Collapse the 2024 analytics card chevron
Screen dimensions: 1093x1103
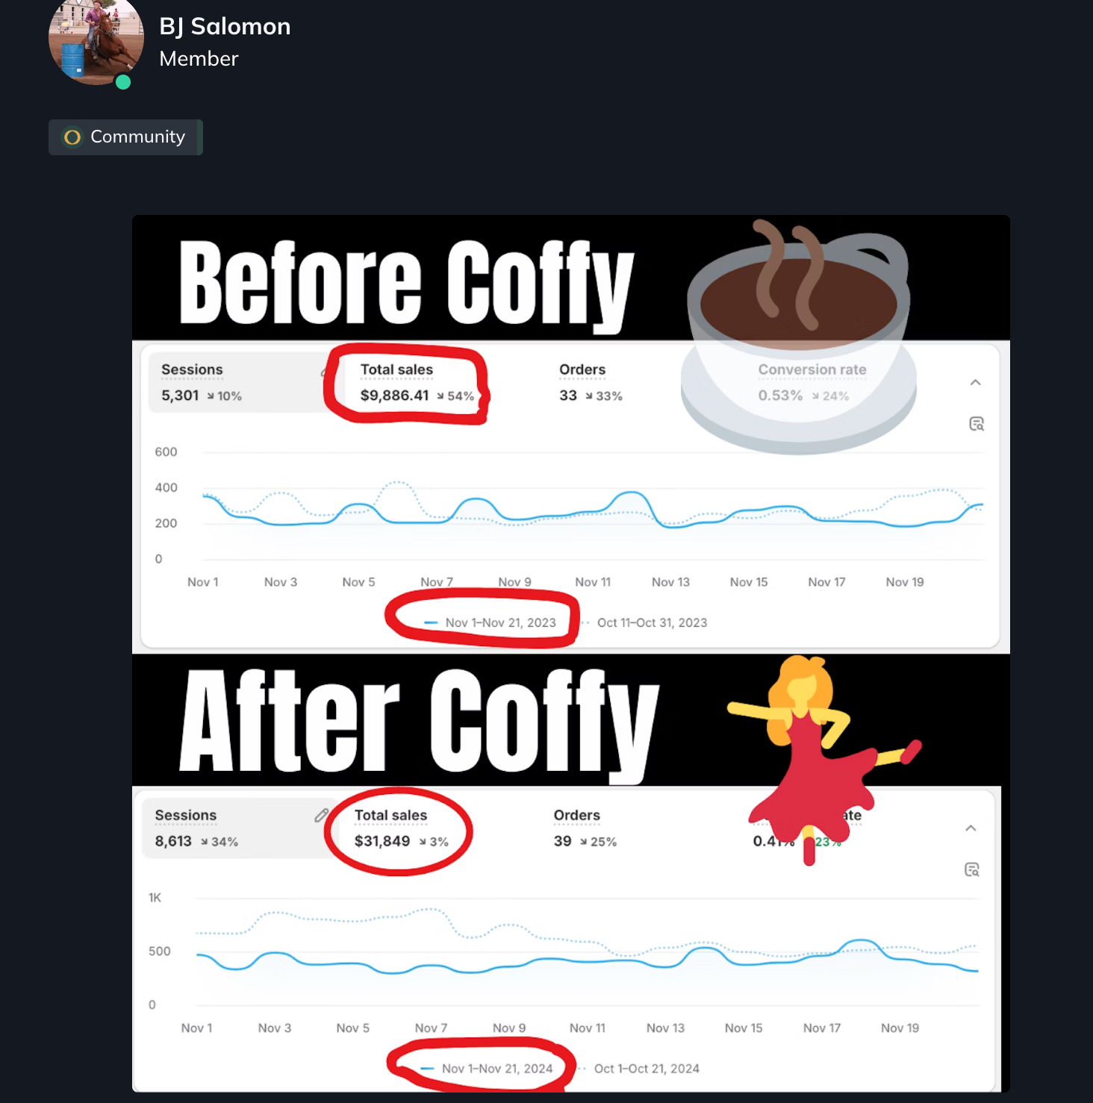pyautogui.click(x=971, y=828)
